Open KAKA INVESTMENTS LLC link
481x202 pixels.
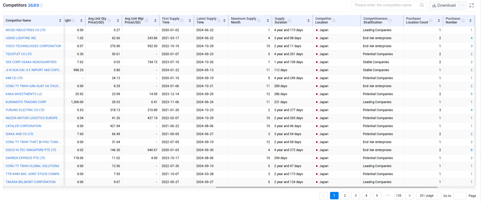pyautogui.click(x=24, y=94)
